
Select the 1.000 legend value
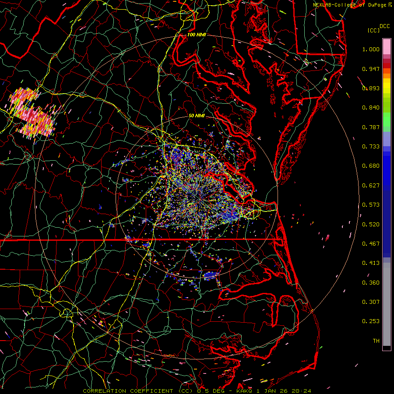click(371, 49)
